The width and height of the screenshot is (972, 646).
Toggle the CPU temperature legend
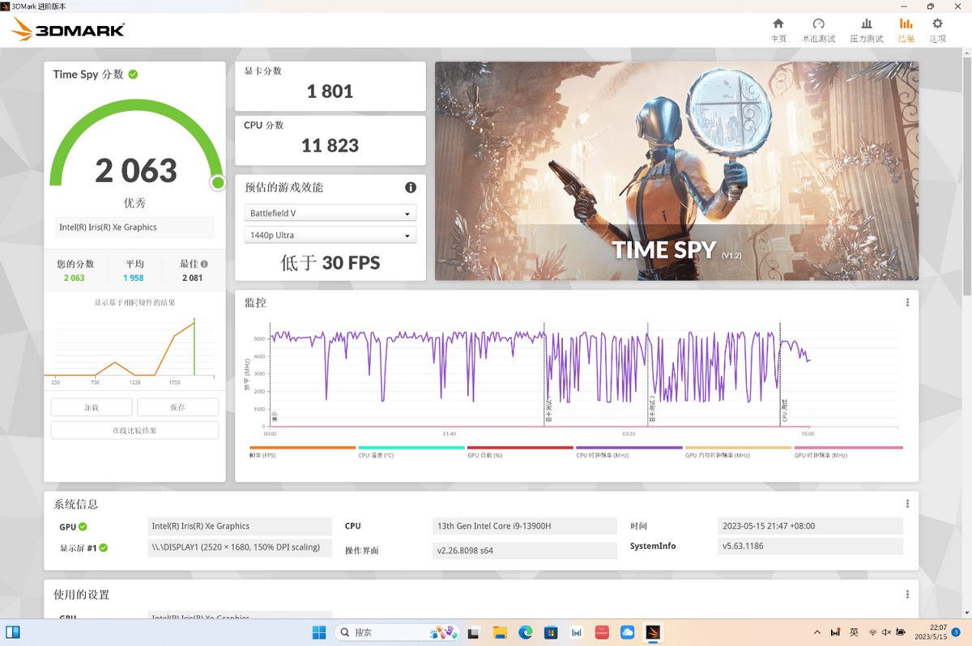[411, 451]
